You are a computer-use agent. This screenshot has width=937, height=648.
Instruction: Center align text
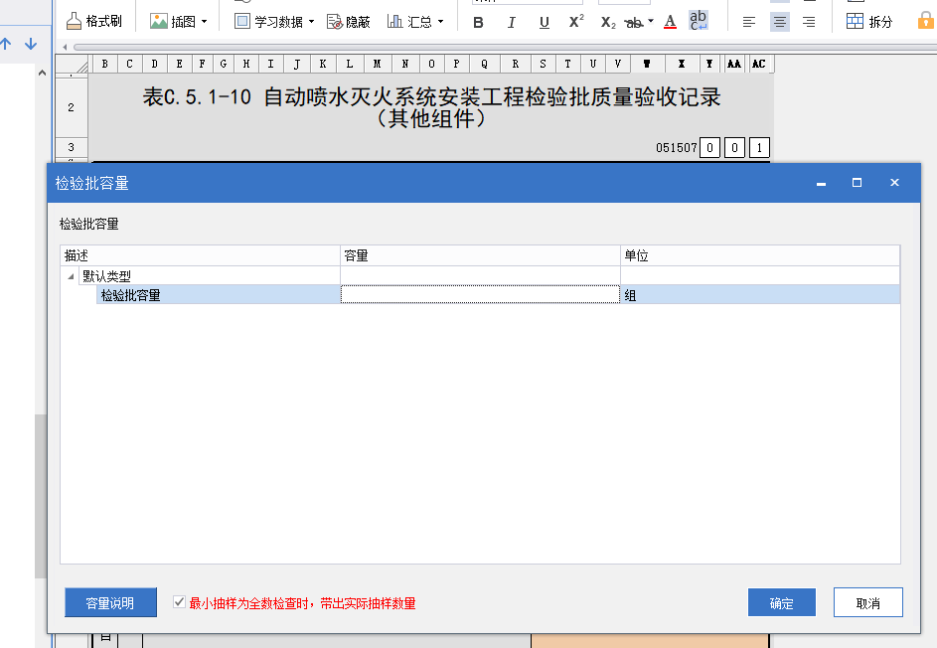click(x=779, y=23)
